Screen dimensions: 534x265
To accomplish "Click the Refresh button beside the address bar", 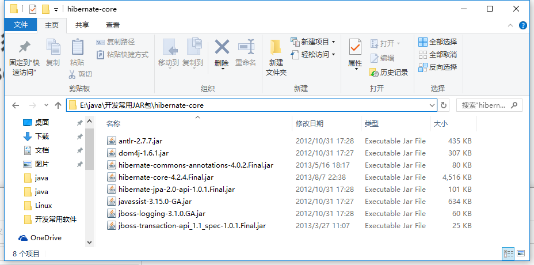I will (444, 105).
